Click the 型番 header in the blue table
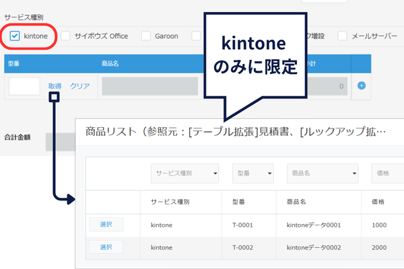This screenshot has height=269, width=404. [13, 64]
